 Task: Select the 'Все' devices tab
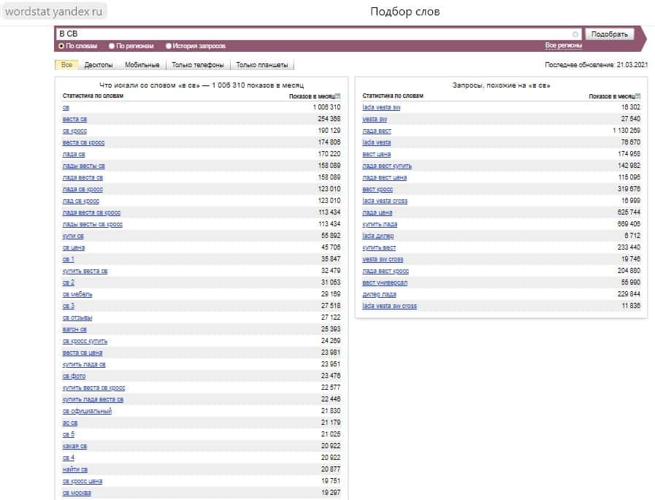point(66,65)
